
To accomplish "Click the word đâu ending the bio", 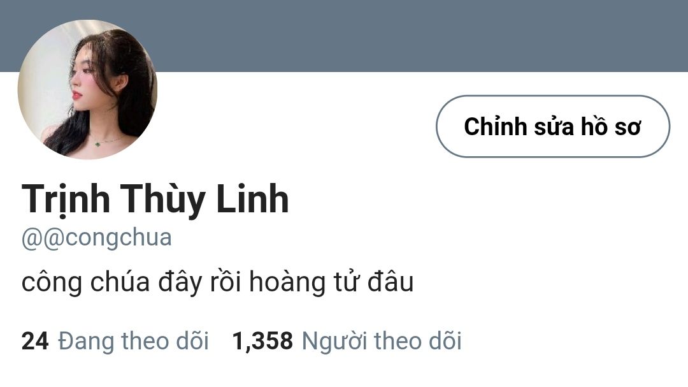I will click(391, 282).
